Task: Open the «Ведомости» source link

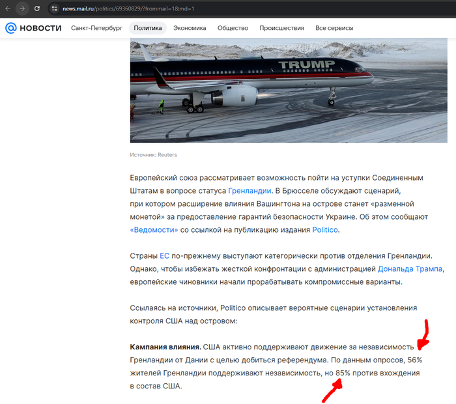Action: 154,230
